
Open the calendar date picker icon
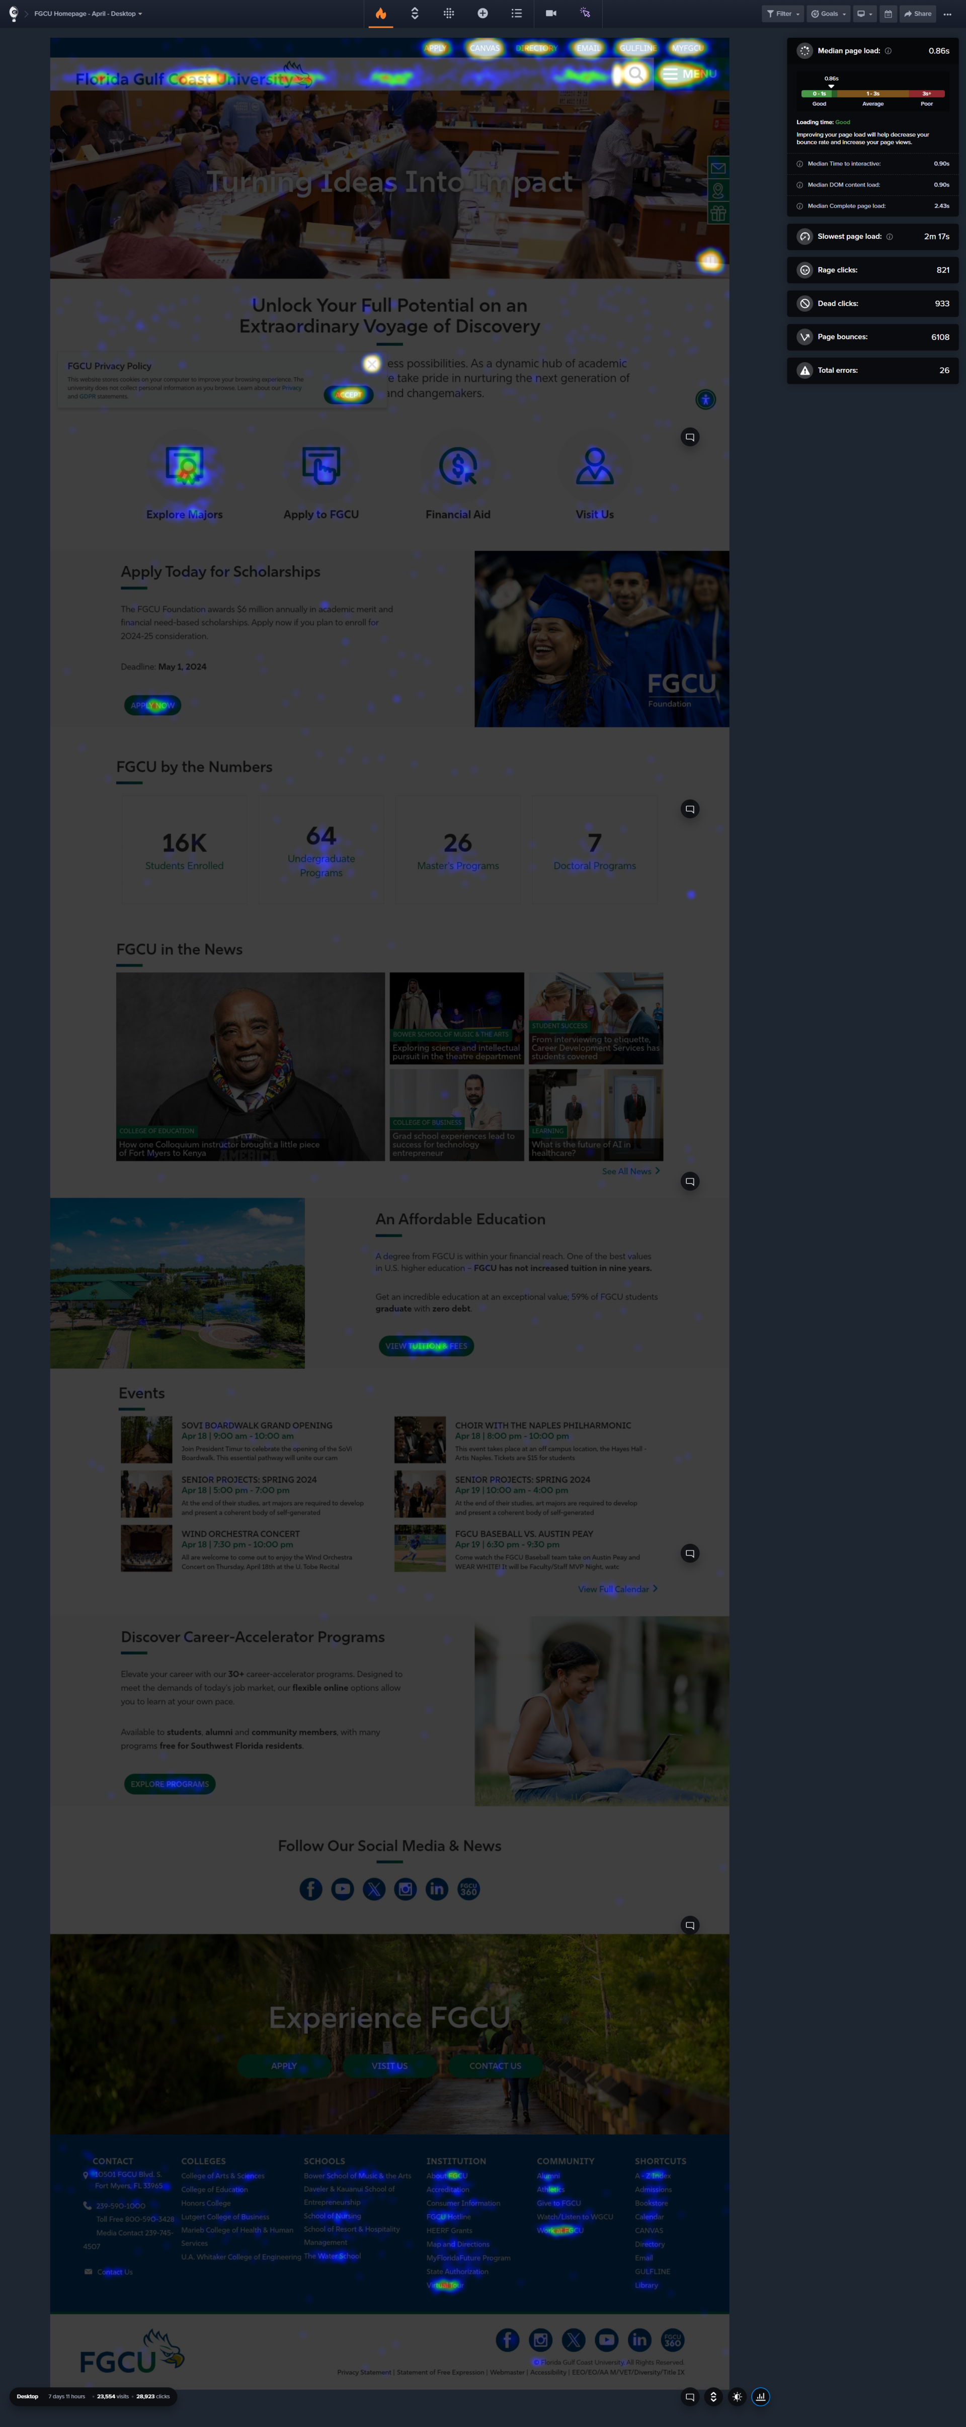coord(888,13)
